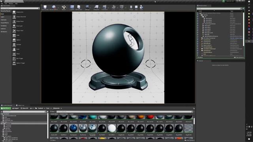Select the Sphere Trigger icon
Viewport: 253px width, 142px height.
(14, 63)
